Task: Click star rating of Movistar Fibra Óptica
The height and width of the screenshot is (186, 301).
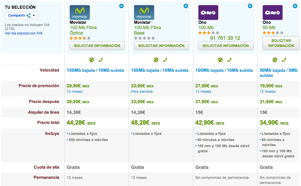Action: [x=80, y=38]
